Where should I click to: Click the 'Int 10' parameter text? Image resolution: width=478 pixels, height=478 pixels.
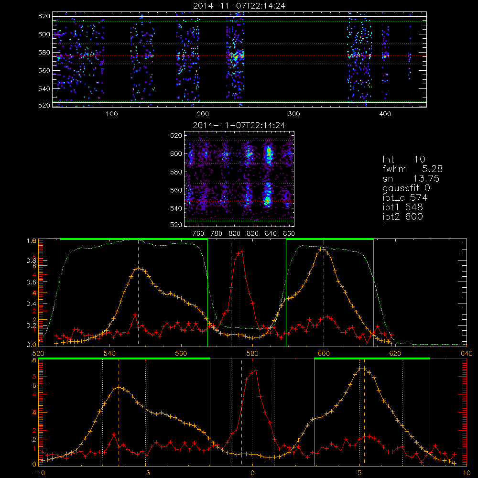[403, 159]
